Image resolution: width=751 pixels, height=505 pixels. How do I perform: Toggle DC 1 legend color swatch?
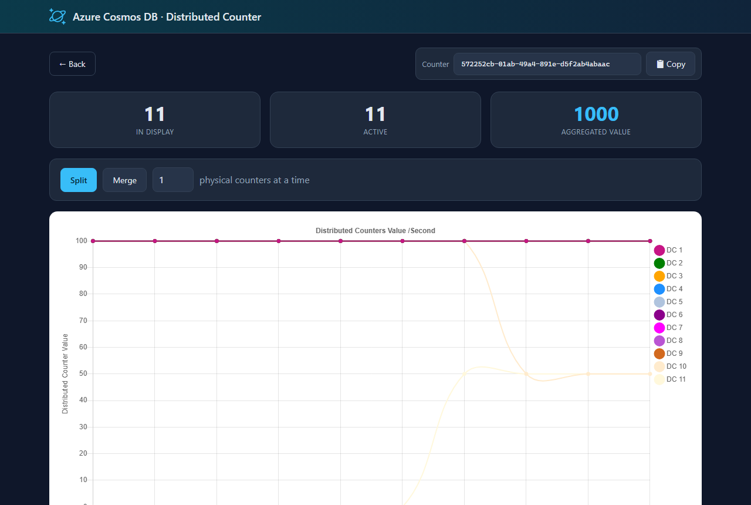659,250
